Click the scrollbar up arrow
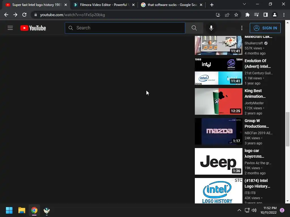290x217 pixels. 287,23
